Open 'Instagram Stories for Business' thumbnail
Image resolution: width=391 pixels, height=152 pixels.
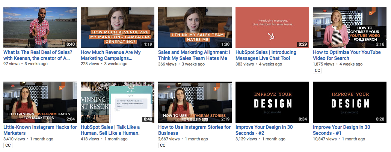195,102
